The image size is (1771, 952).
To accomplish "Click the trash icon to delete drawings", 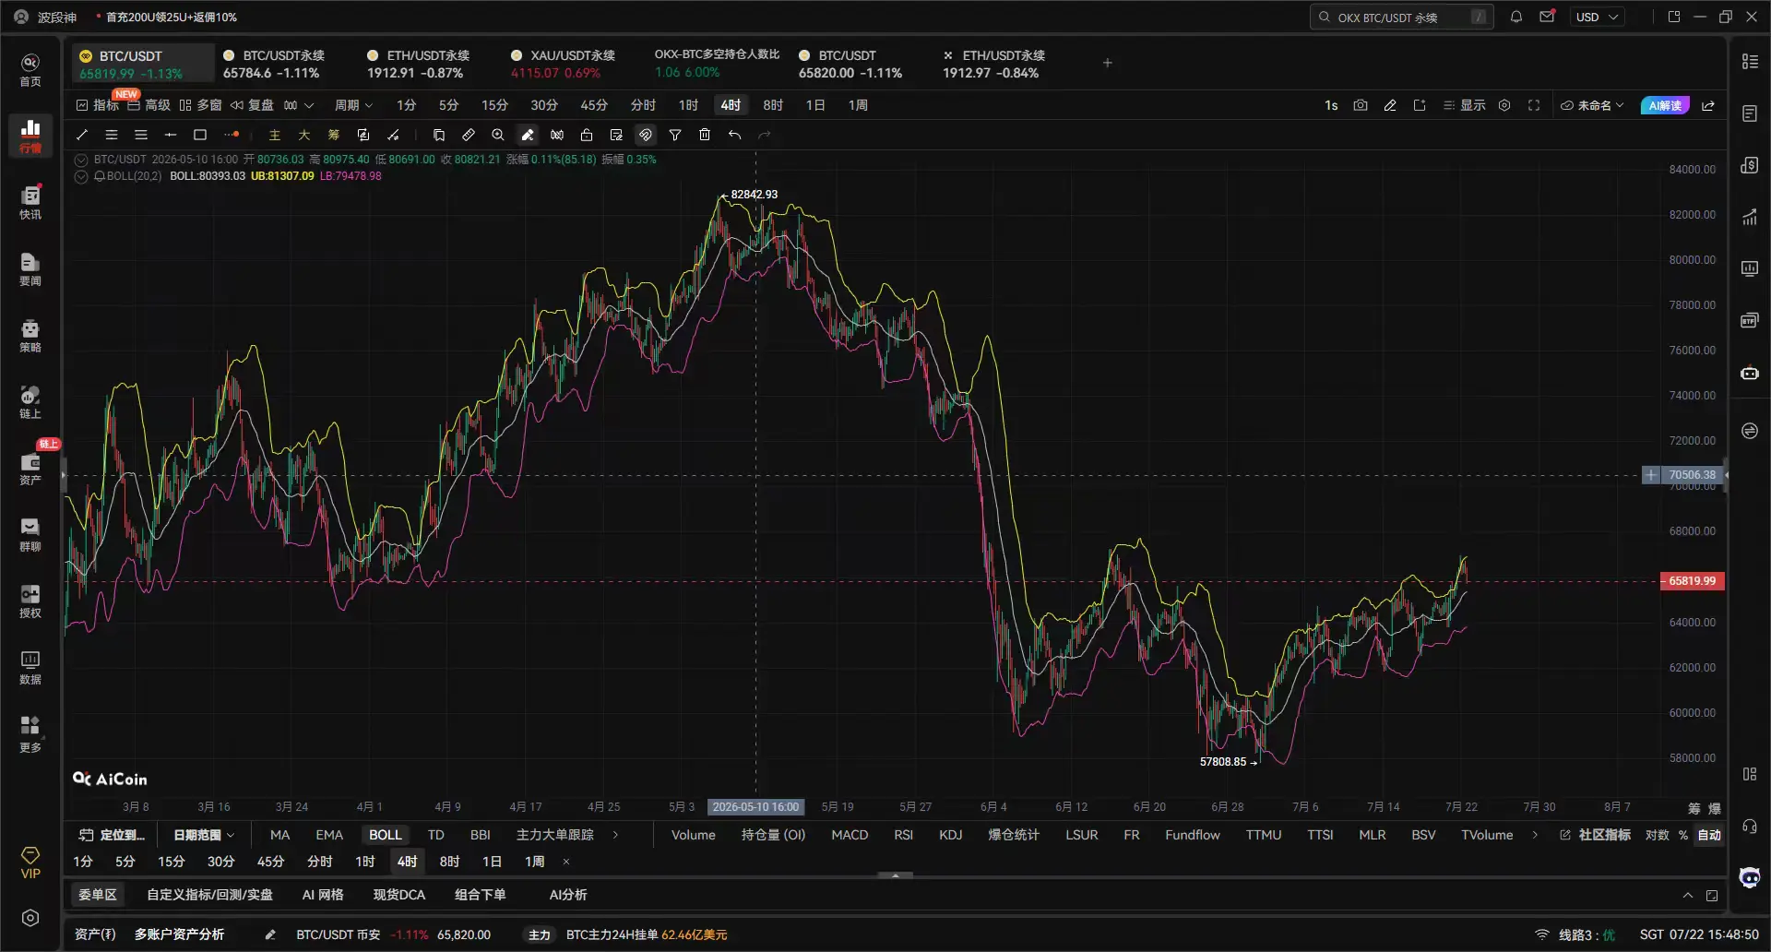I will (x=705, y=135).
